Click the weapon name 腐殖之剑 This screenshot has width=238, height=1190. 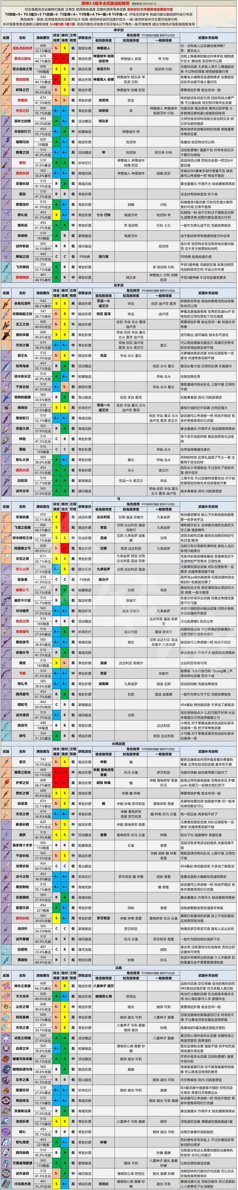tap(23, 152)
